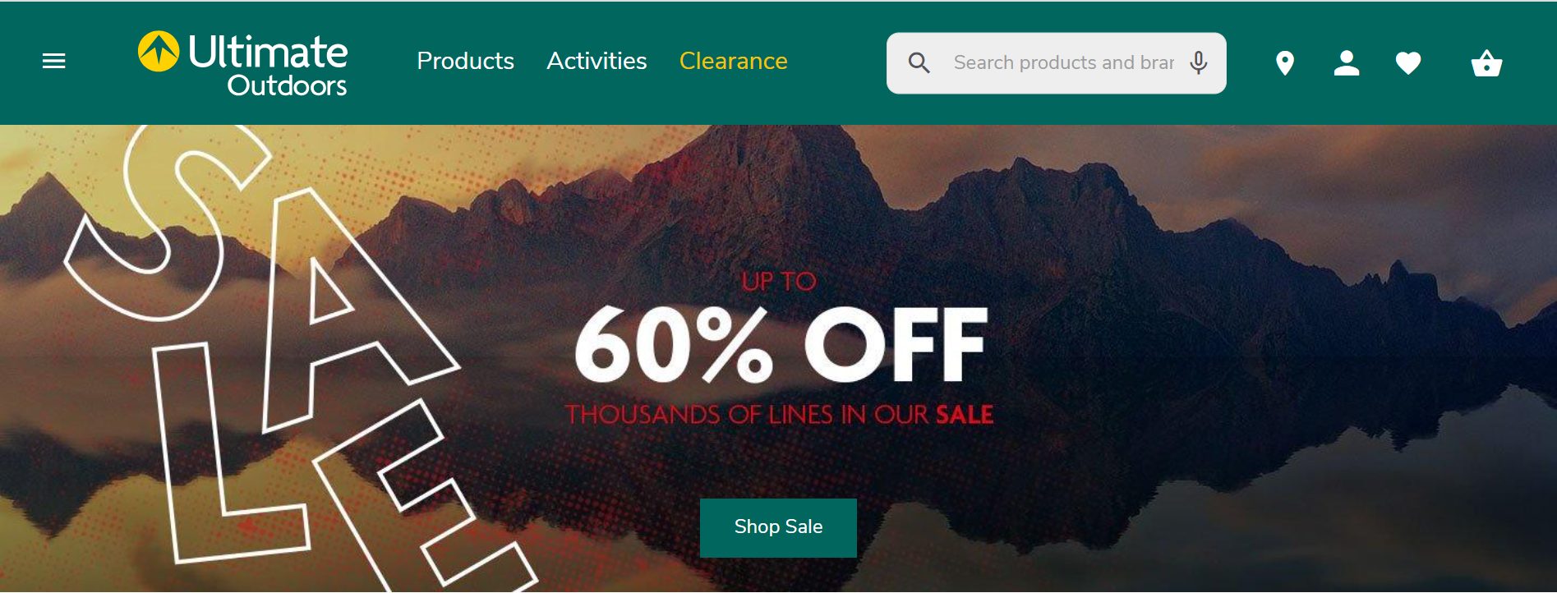Go to the Clearance section
The image size is (1557, 593).
(733, 61)
